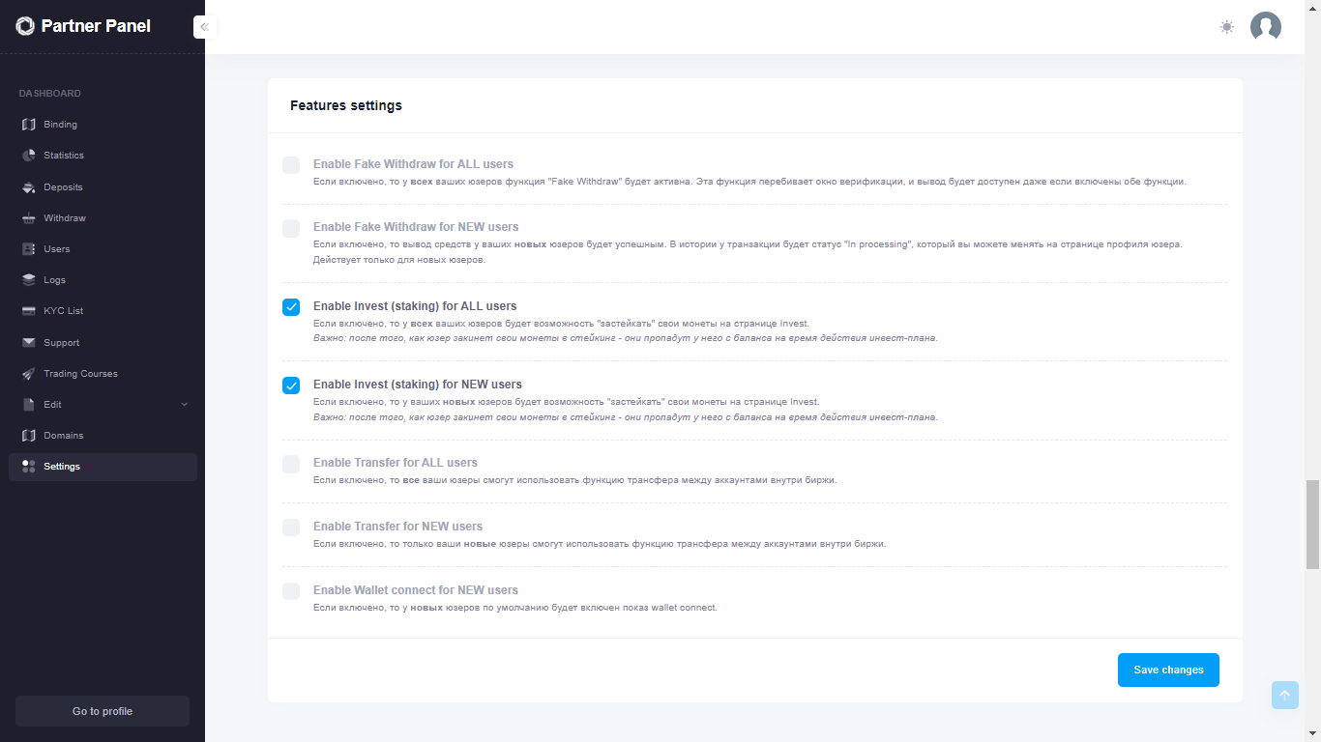The image size is (1321, 742).
Task: Click the KYC List card icon
Action: click(x=28, y=311)
